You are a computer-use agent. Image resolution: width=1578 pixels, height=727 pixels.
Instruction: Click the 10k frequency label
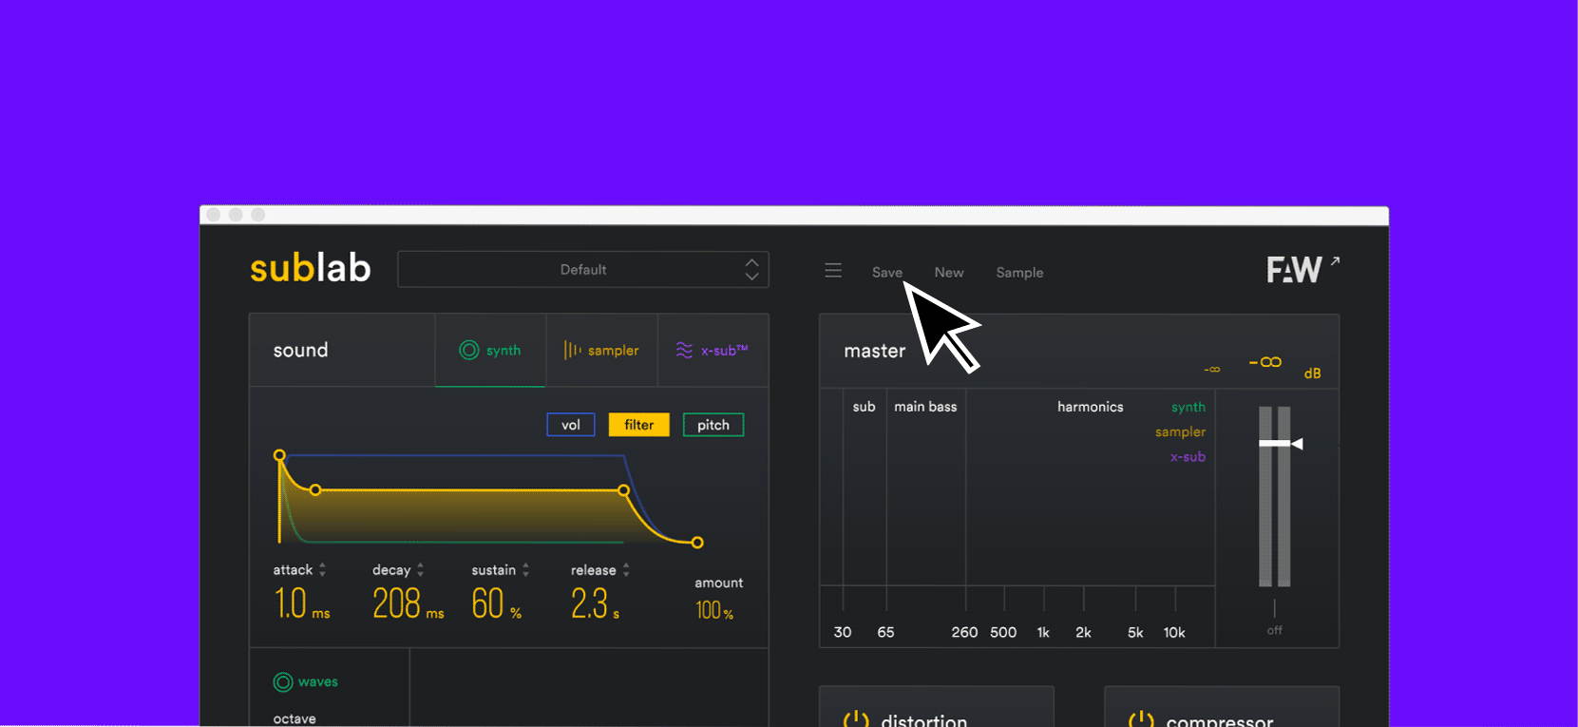tap(1174, 632)
